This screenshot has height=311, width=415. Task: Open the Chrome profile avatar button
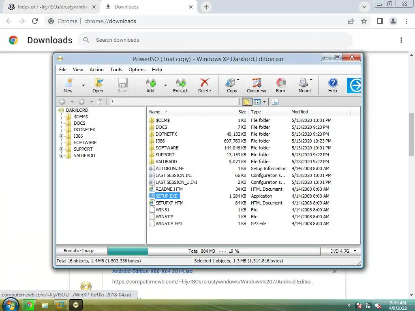393,21
